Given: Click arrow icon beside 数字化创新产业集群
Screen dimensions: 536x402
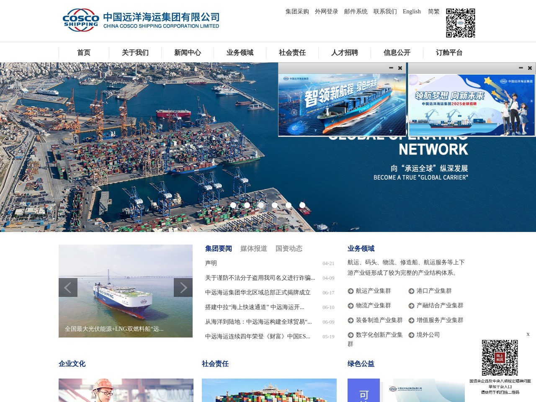Looking at the screenshot, I should point(351,335).
